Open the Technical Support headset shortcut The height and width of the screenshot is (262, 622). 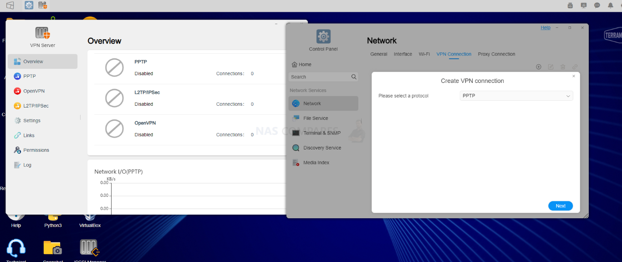(16, 250)
